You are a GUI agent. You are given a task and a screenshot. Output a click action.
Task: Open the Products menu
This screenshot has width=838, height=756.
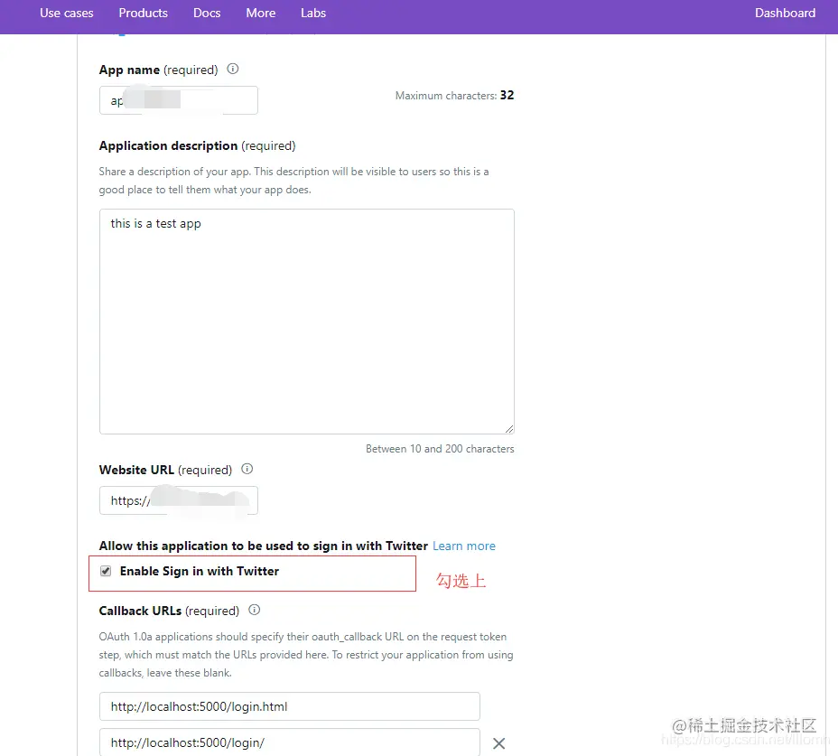tap(144, 13)
